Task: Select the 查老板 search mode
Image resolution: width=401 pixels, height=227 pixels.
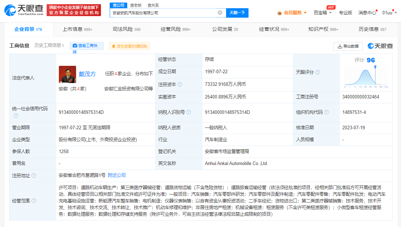Action: pyautogui.click(x=136, y=5)
